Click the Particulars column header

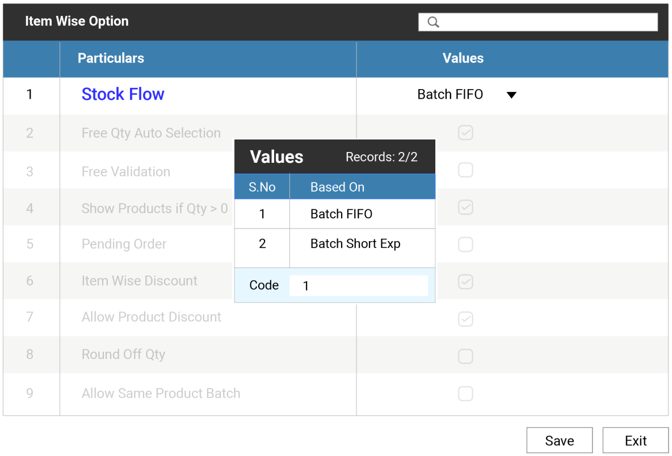[111, 58]
